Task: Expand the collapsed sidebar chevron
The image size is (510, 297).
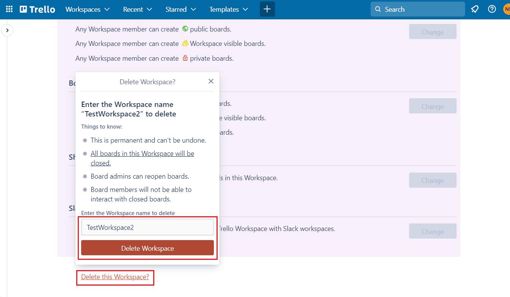Action: tap(7, 30)
